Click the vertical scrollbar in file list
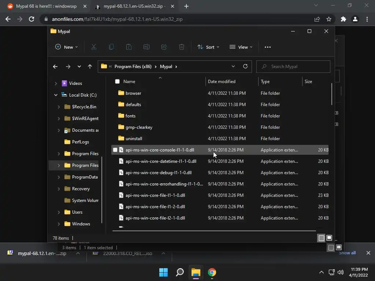Screen dimensions: 375x281 [x=332, y=94]
